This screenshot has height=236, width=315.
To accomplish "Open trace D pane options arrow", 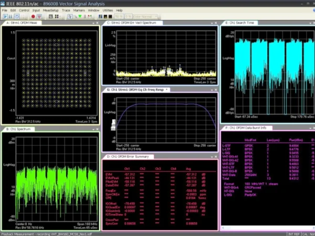I will [x=212, y=157].
